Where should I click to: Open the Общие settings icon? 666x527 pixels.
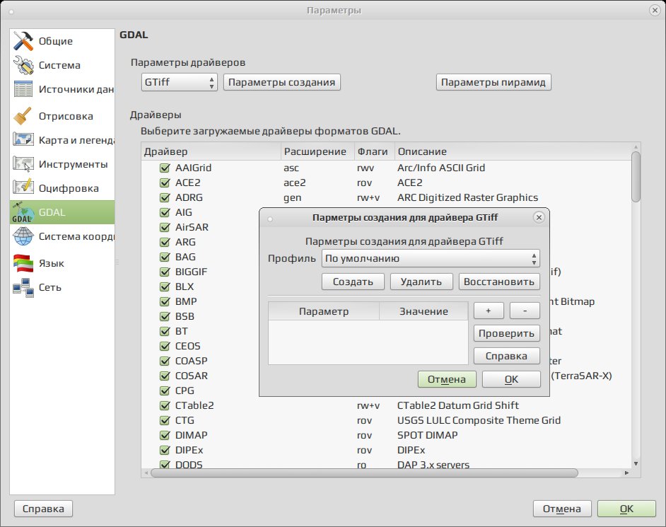pos(23,41)
